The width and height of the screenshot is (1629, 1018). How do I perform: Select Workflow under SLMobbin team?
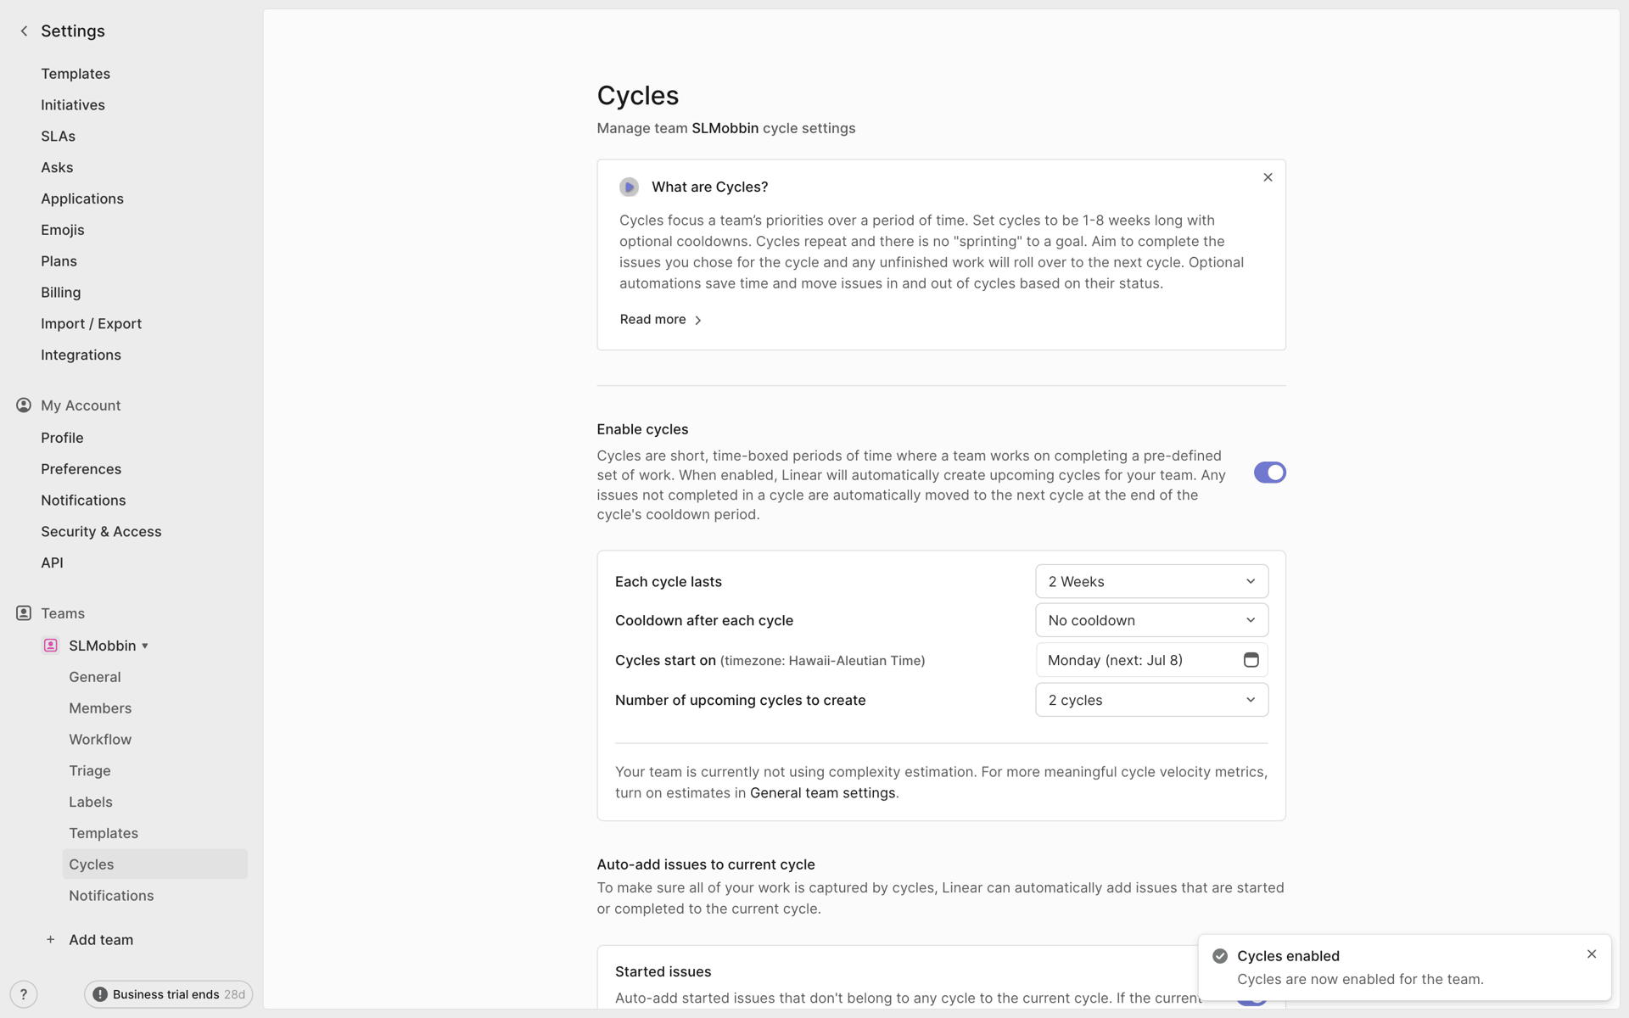point(100,740)
